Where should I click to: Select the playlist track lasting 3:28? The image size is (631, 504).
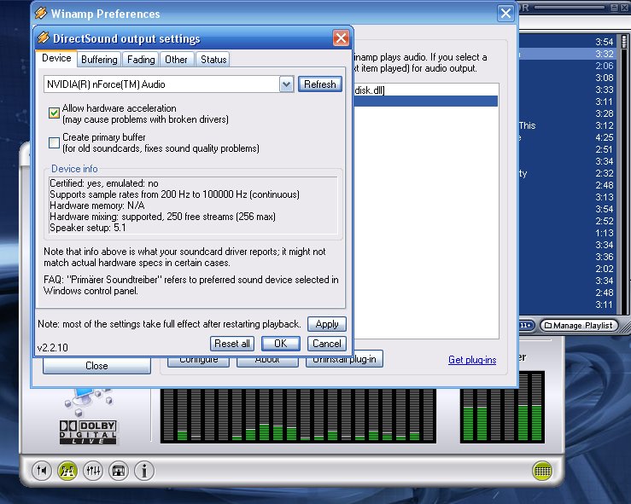(567, 113)
